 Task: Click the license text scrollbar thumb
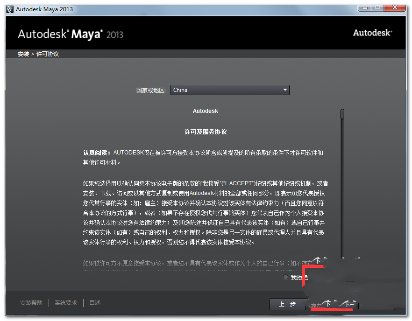pyautogui.click(x=342, y=114)
